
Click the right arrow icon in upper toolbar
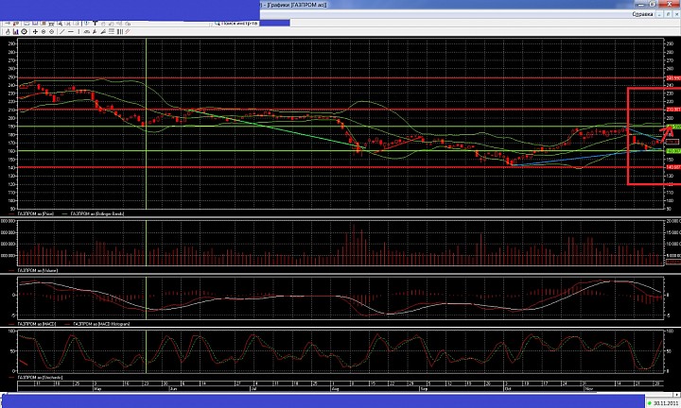pyautogui.click(x=8, y=24)
